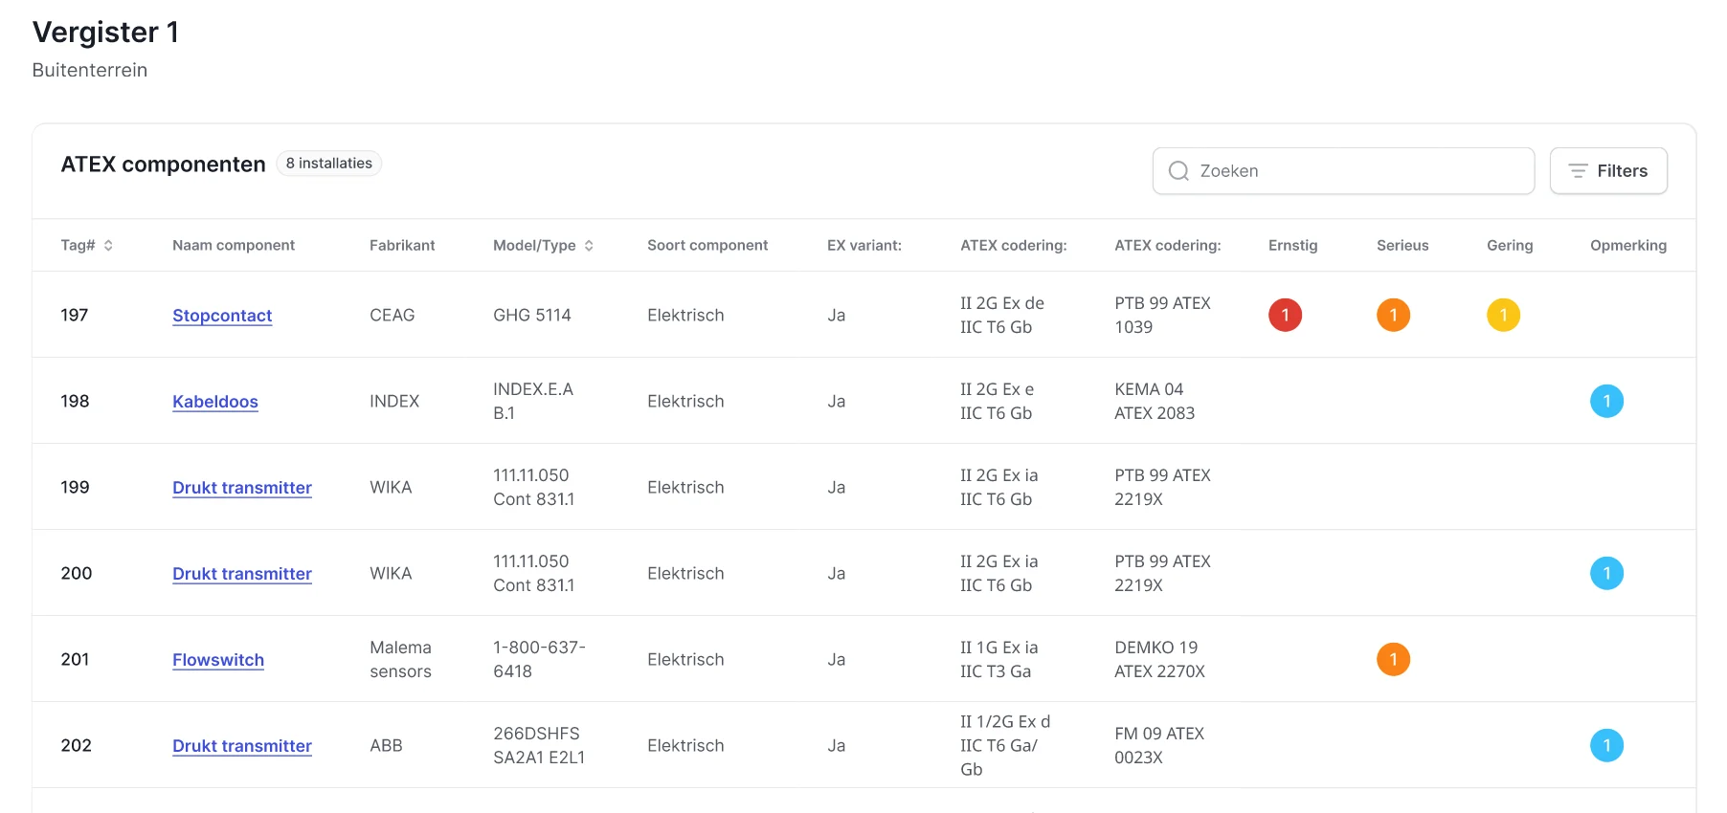The height and width of the screenshot is (813, 1727).
Task: Click the yellow Gering badge for Stopcontact
Action: (x=1503, y=315)
